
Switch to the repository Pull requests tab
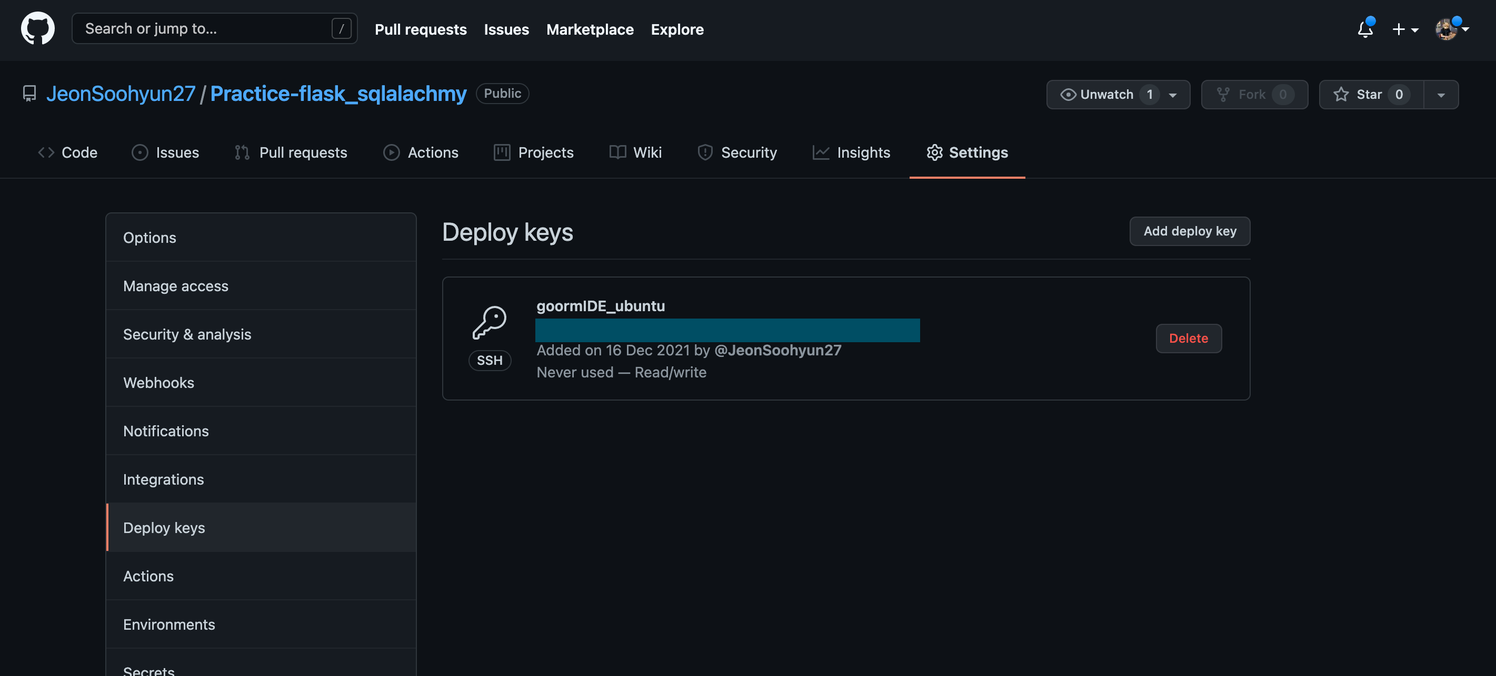pos(291,152)
